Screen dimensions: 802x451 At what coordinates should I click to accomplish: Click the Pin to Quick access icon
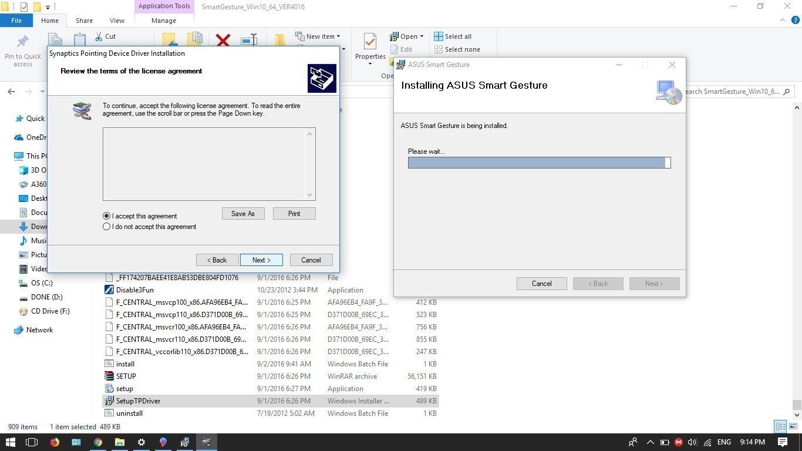coord(23,42)
